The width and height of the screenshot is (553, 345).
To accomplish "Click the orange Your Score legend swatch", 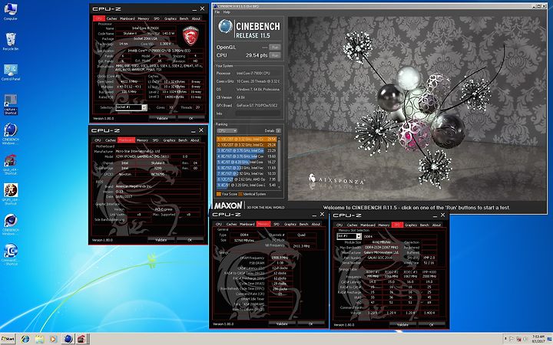I will pos(219,194).
